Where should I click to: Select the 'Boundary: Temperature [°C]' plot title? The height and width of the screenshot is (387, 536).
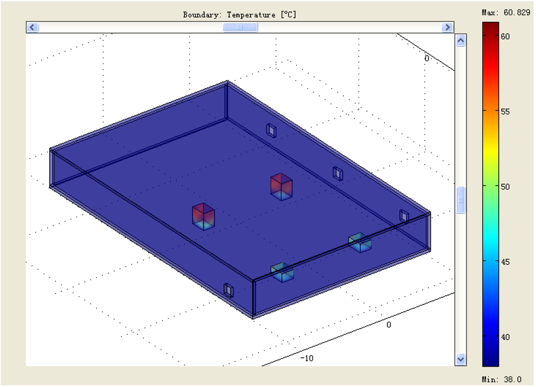tap(239, 15)
